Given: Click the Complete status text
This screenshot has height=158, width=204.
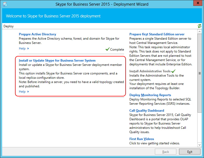Looking at the screenshot, I should [x=117, y=50].
